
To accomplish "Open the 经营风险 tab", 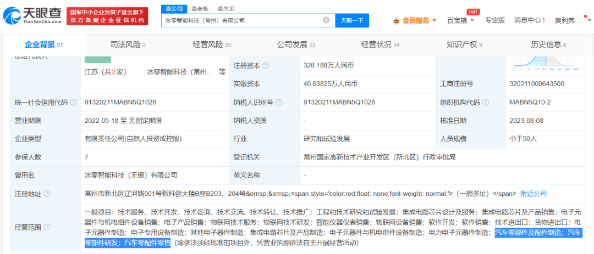I will tap(212, 44).
